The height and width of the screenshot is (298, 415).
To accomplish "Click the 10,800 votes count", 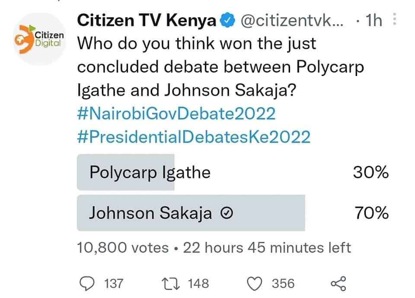I will click(x=123, y=247).
